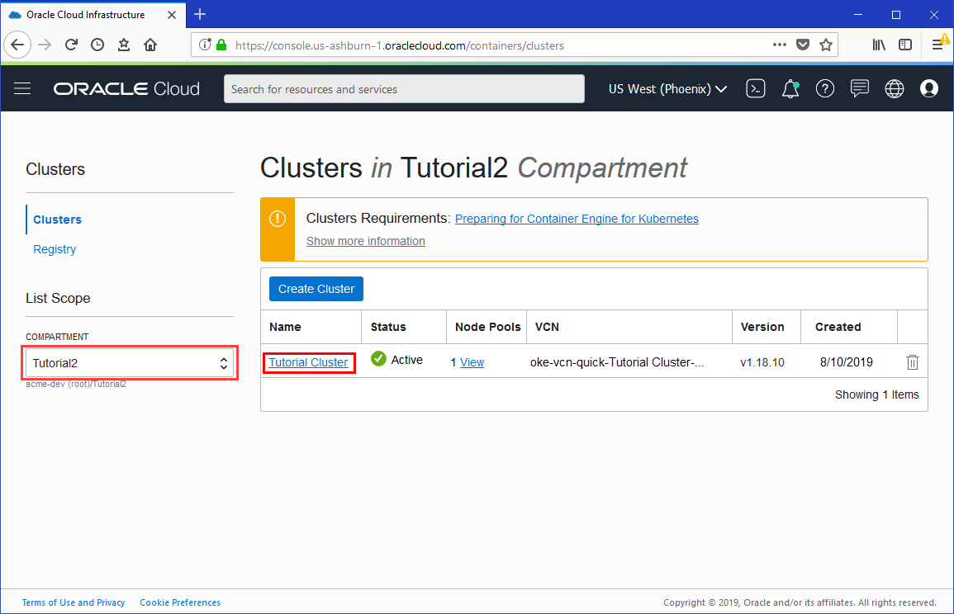The height and width of the screenshot is (614, 954).
Task: Open a new browser tab with plus
Action: click(x=200, y=14)
